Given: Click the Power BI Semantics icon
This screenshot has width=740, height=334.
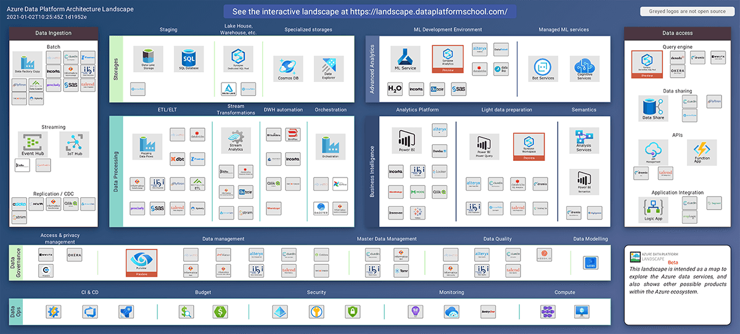Looking at the screenshot, I should (x=583, y=183).
